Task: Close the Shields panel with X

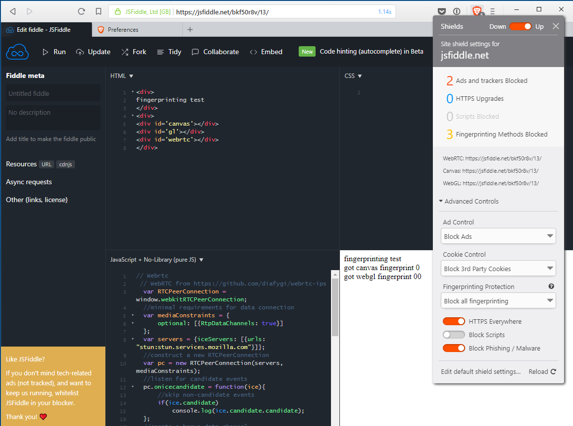Action: tap(556, 26)
